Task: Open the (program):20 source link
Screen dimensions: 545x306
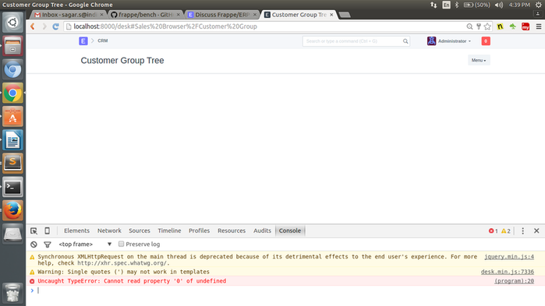Action: point(514,281)
